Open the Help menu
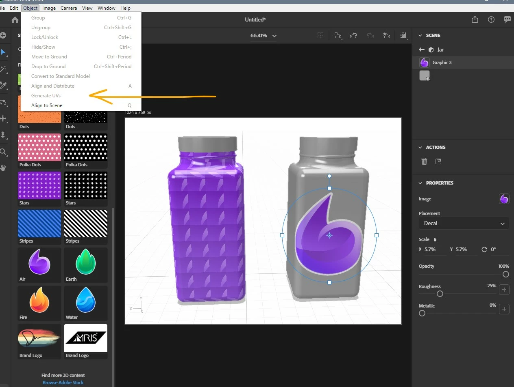514x387 pixels. [125, 8]
